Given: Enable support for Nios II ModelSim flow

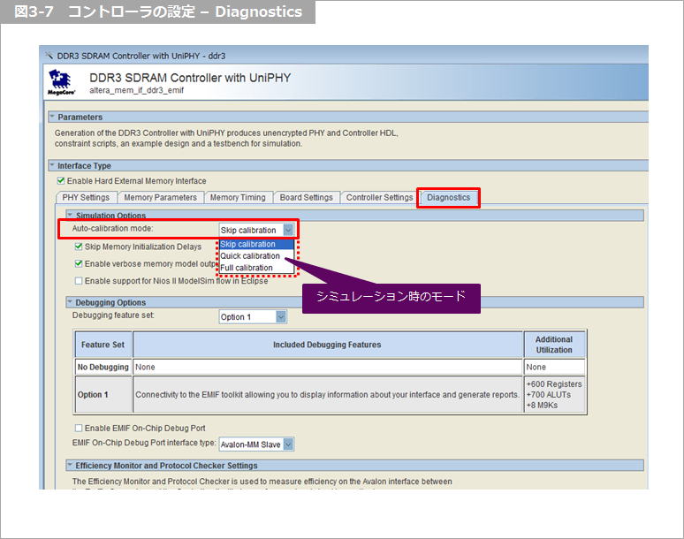Looking at the screenshot, I should click(80, 281).
